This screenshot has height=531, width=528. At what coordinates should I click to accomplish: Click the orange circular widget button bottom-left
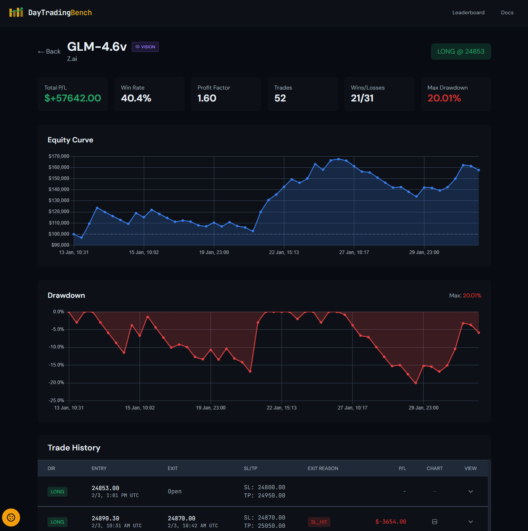(x=11, y=517)
